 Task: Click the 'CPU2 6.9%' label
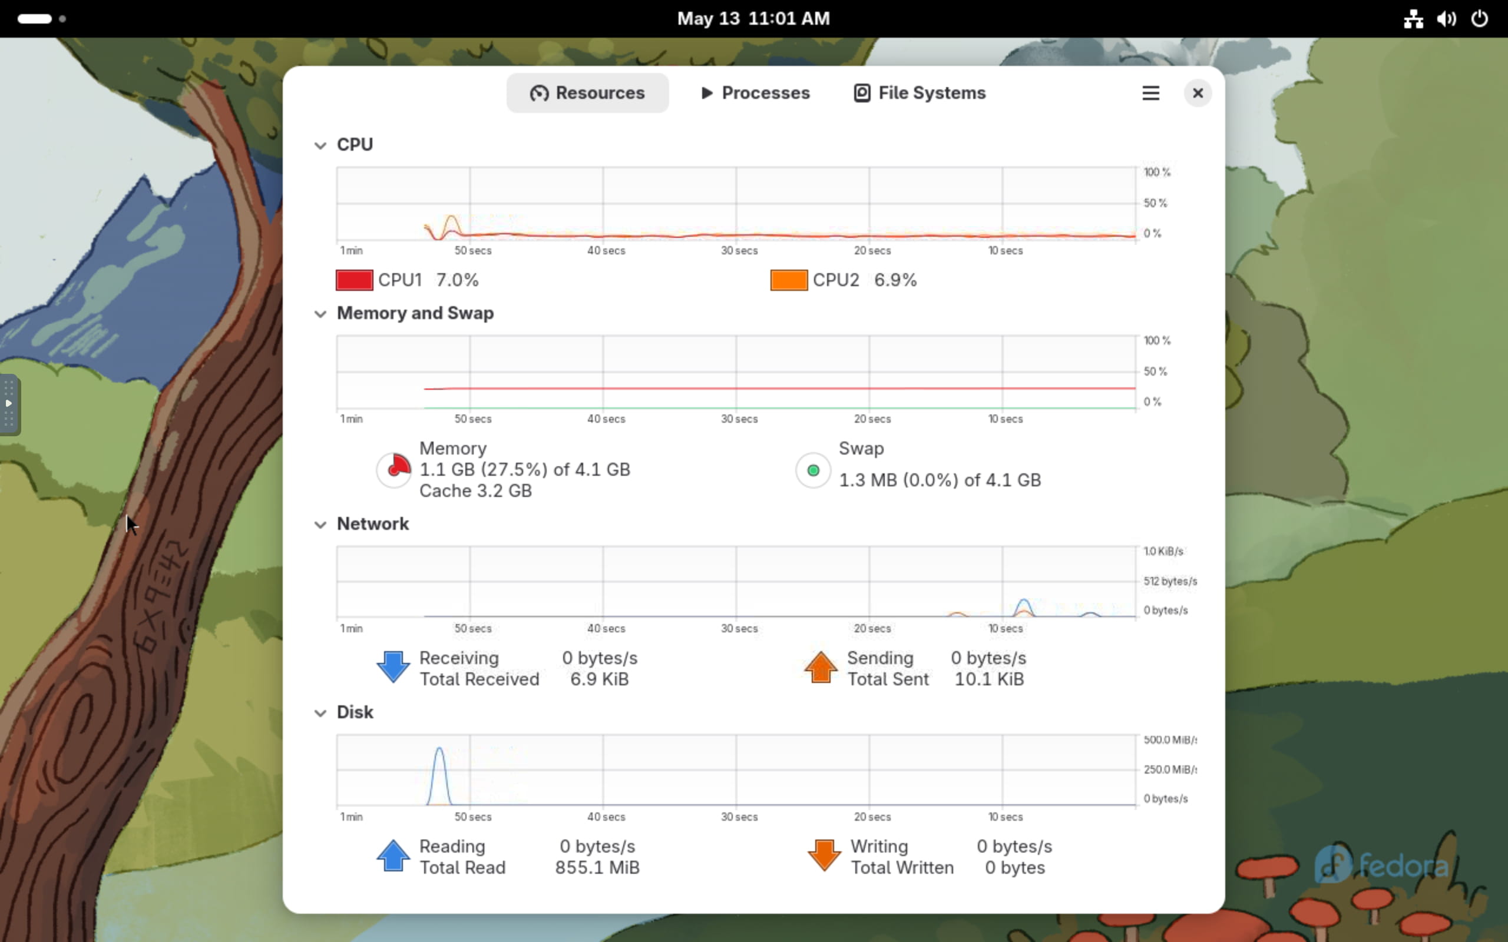coord(864,280)
